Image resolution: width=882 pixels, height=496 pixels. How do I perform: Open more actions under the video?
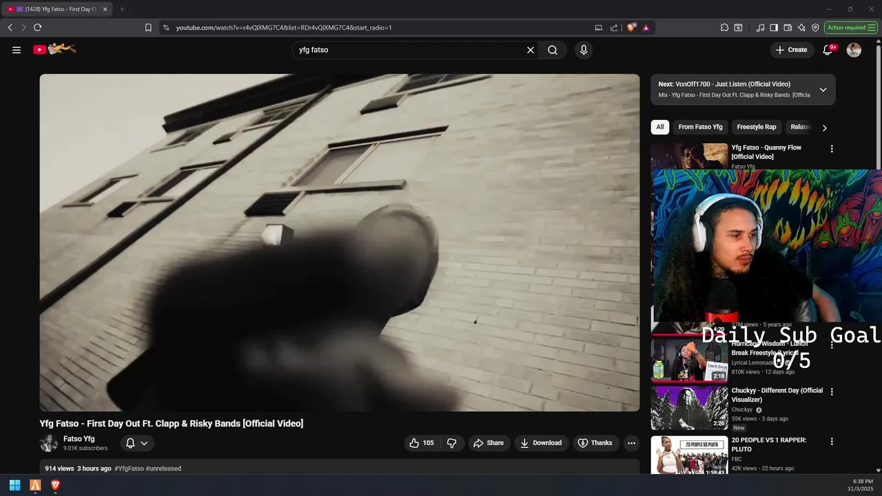631,443
